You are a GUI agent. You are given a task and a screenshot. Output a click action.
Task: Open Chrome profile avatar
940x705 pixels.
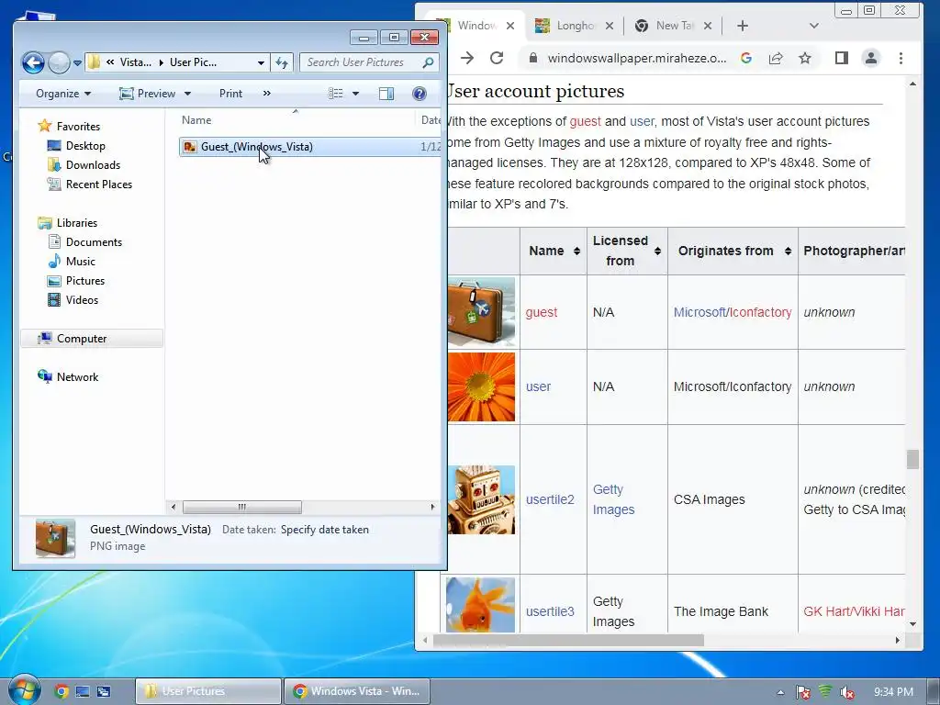(870, 58)
